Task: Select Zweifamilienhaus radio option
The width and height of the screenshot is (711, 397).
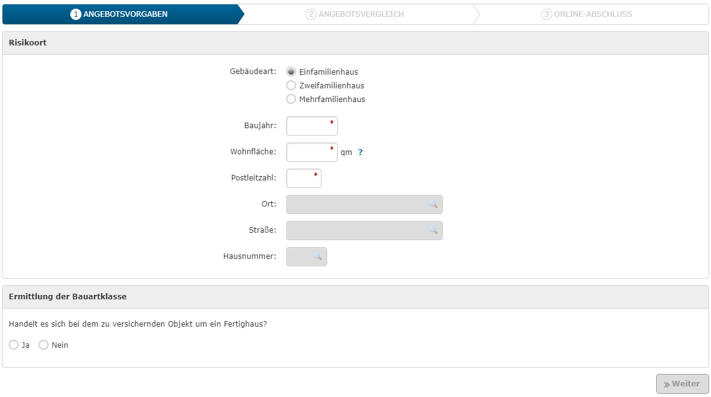Action: [291, 86]
